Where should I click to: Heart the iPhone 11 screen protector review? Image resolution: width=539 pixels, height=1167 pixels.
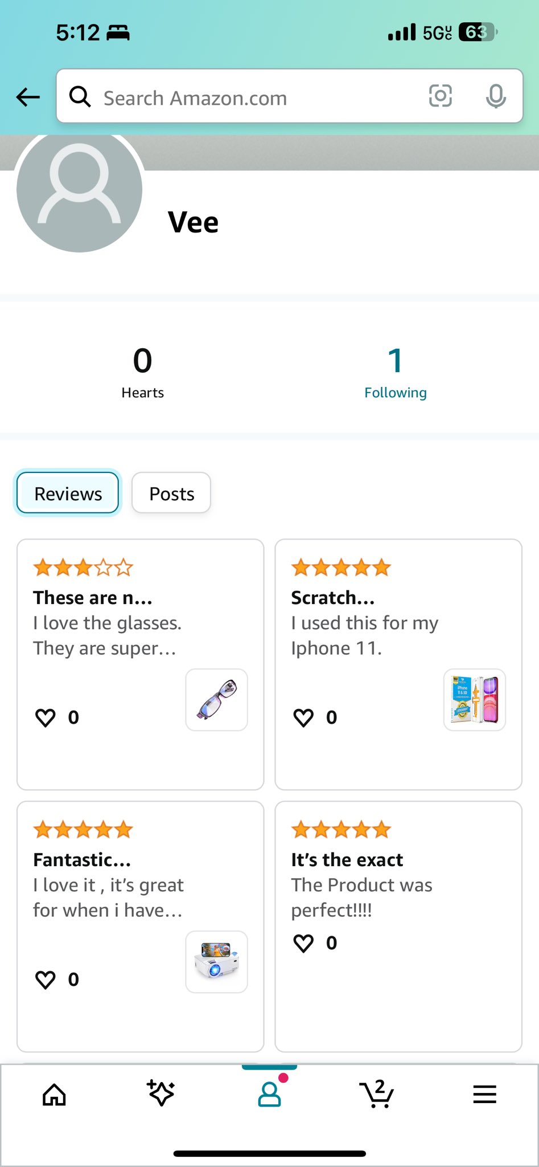point(303,717)
